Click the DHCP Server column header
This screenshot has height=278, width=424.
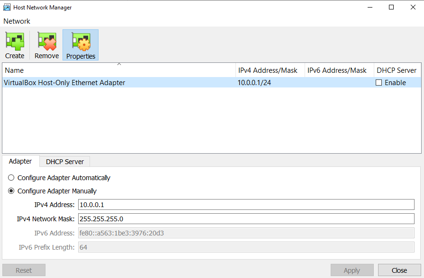pyautogui.click(x=397, y=70)
